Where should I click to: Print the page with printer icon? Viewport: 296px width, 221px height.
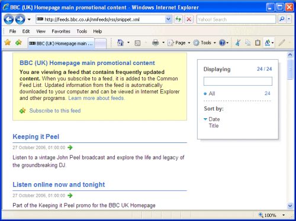pos(156,43)
